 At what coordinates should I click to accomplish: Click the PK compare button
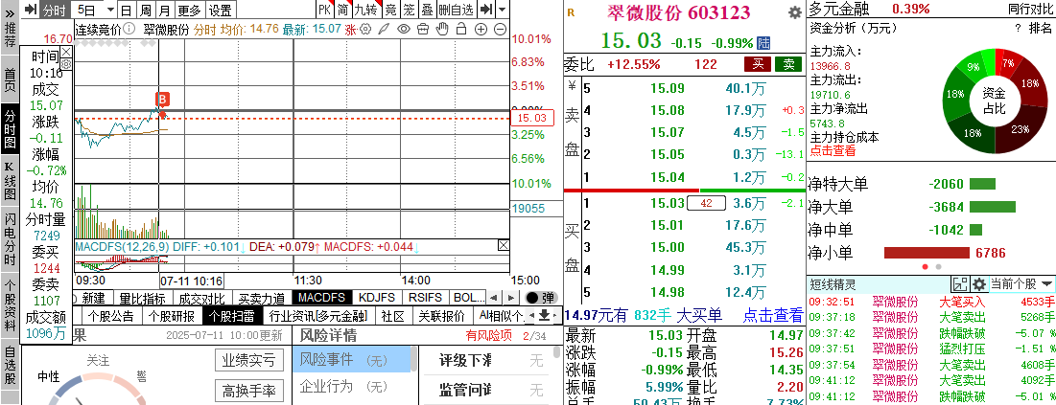pyautogui.click(x=324, y=10)
